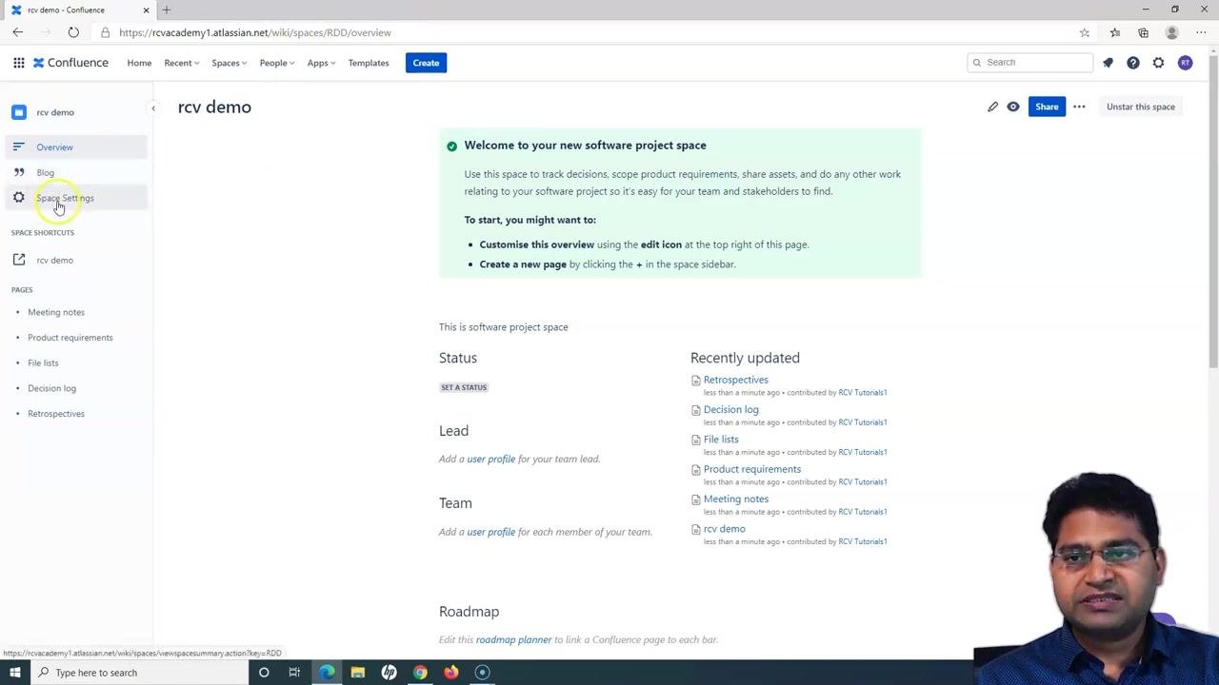This screenshot has width=1219, height=685.
Task: Open Confluence settings gear icon
Action: coord(1158,63)
